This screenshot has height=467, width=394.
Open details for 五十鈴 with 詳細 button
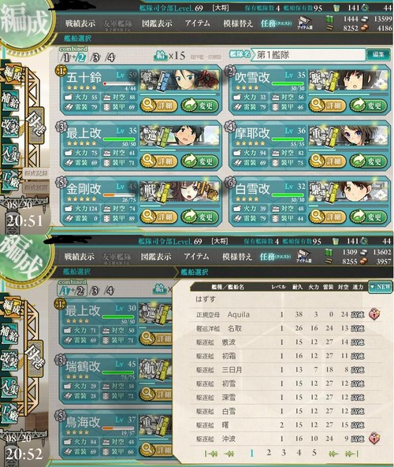tap(158, 106)
